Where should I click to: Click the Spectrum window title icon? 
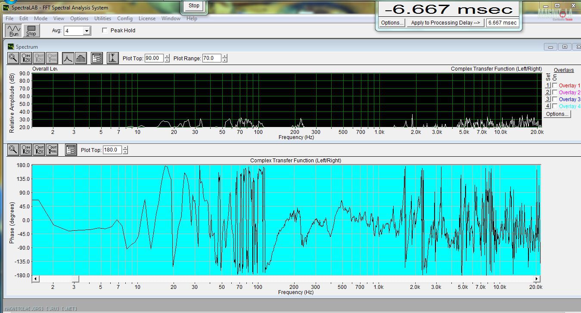click(11, 46)
